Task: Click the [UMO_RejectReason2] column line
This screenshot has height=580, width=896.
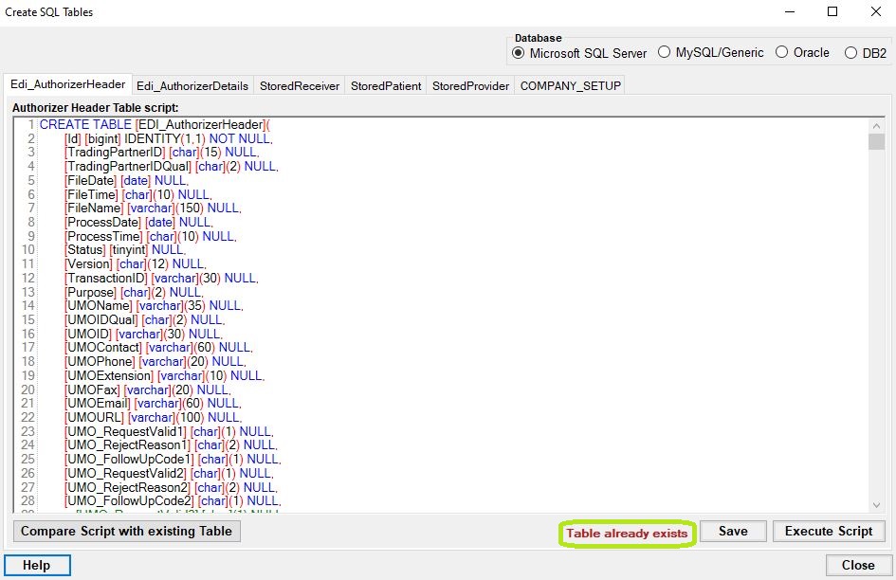Action: coord(172,487)
